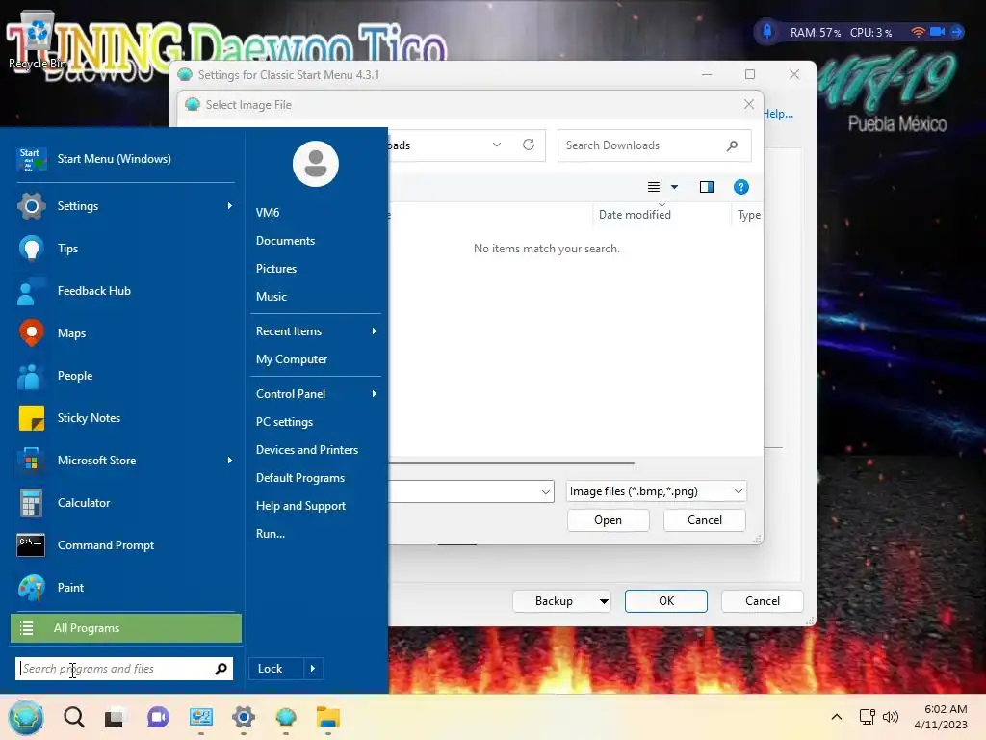Open the Tips lightbulb icon
The width and height of the screenshot is (986, 740).
click(x=31, y=248)
